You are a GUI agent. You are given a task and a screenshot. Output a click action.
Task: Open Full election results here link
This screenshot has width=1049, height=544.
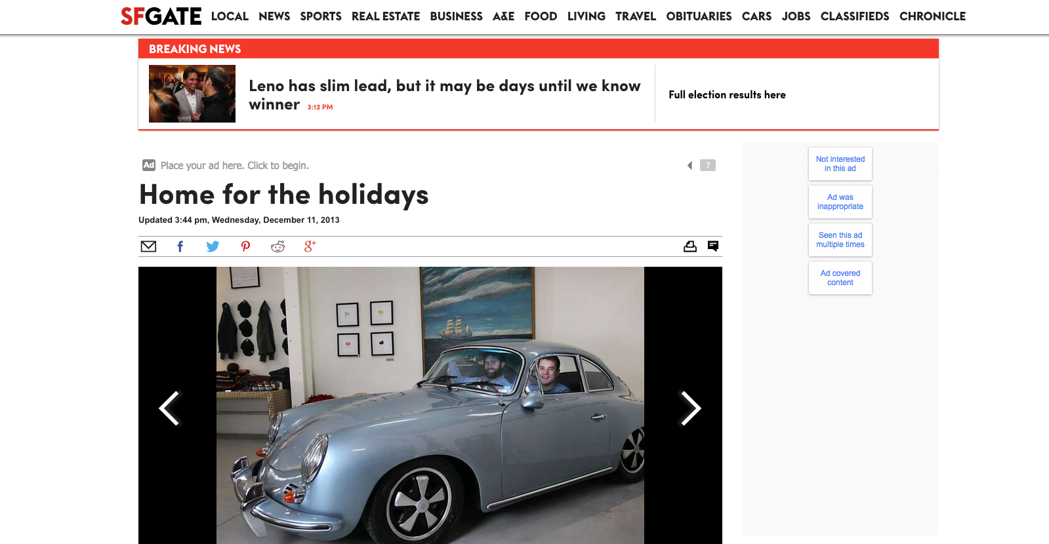tap(727, 94)
